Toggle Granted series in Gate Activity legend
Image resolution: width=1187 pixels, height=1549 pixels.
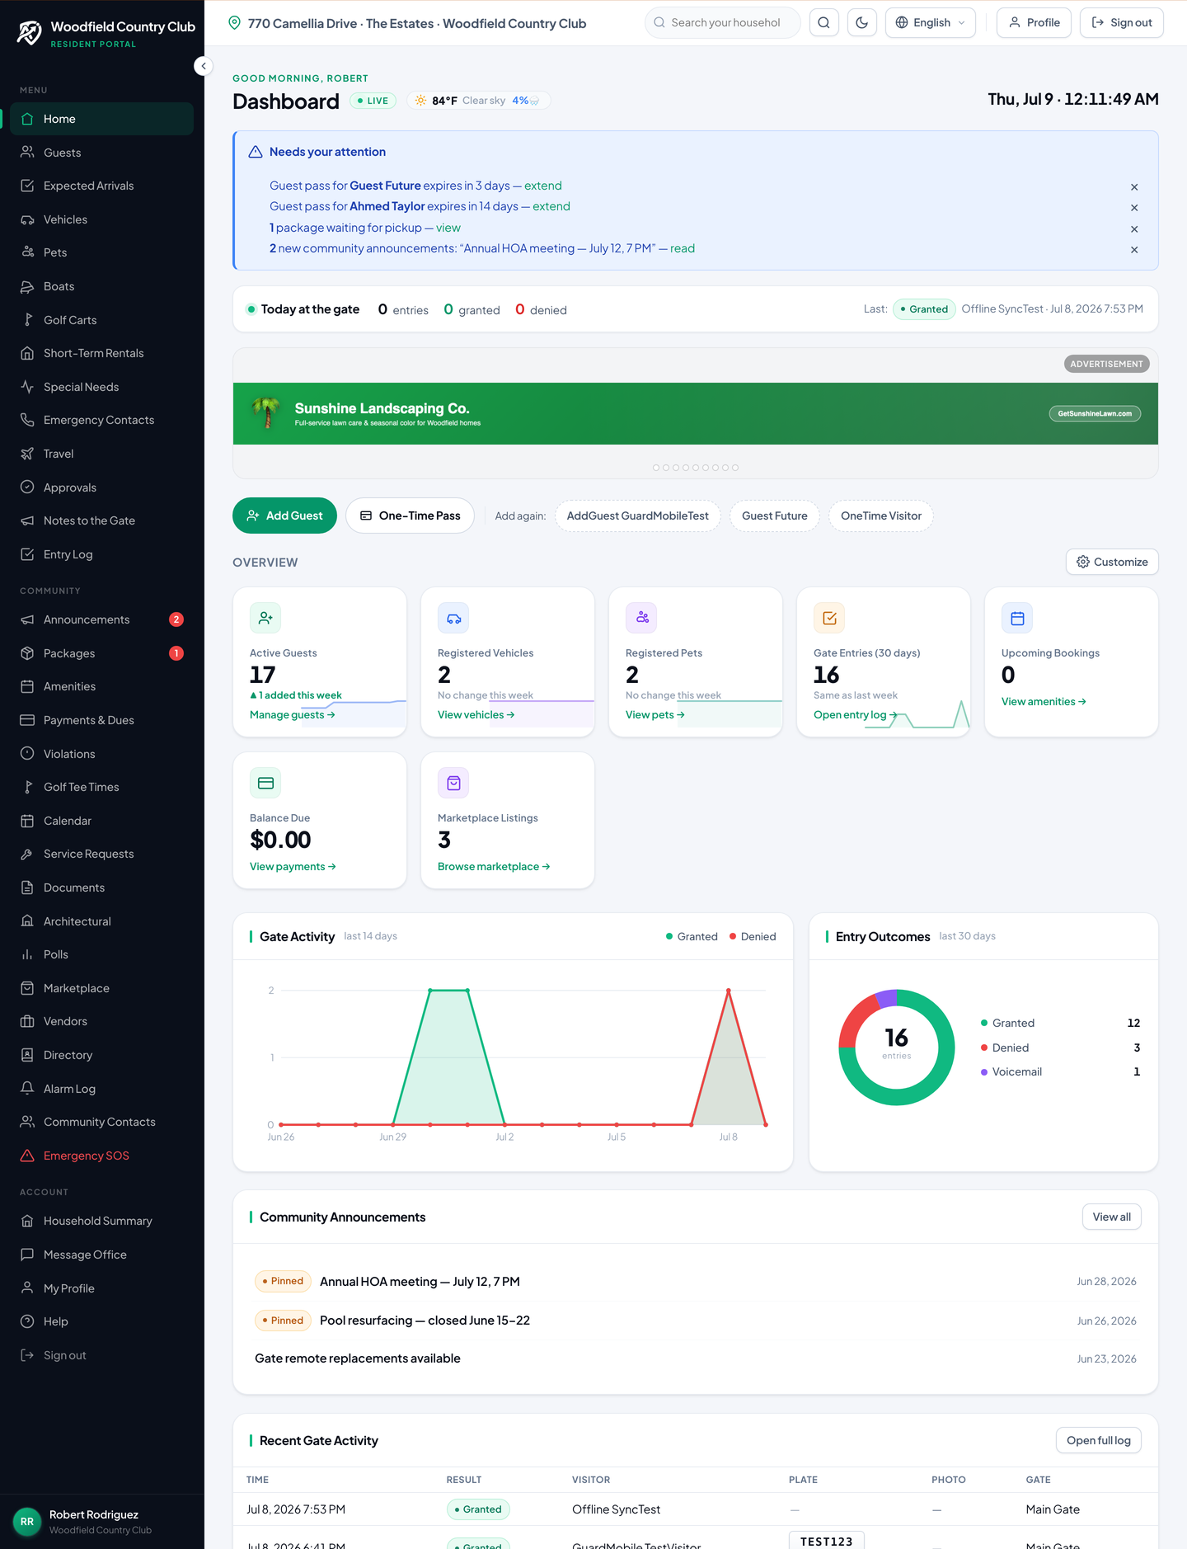pos(692,936)
